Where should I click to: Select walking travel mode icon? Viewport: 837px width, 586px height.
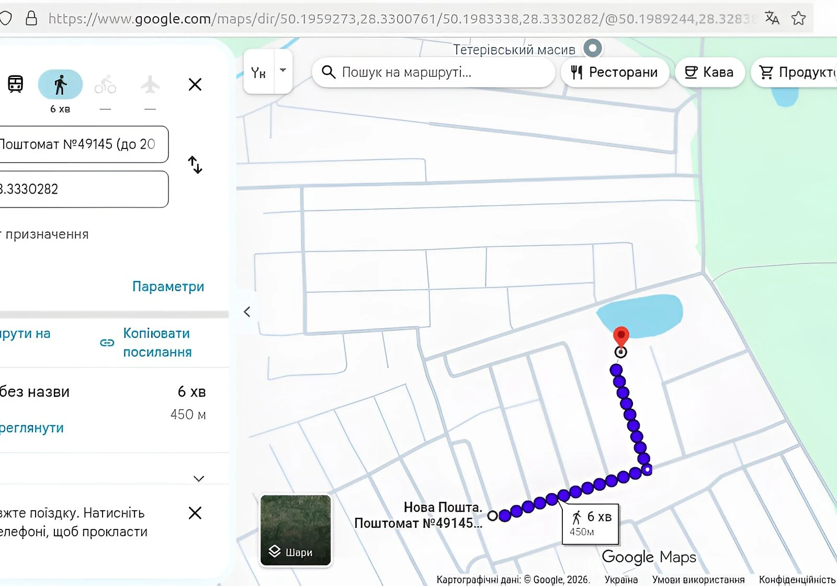60,85
